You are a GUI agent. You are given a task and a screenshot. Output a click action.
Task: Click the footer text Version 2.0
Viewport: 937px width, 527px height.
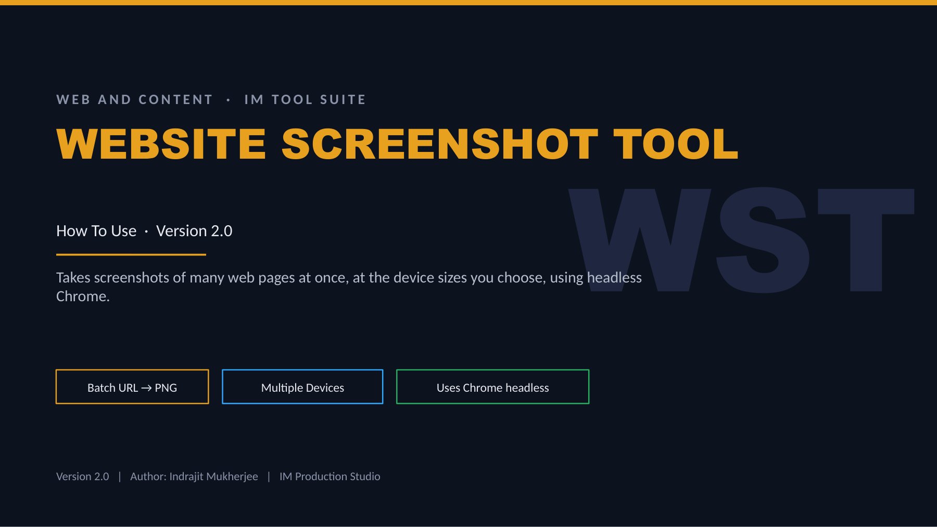pyautogui.click(x=82, y=476)
